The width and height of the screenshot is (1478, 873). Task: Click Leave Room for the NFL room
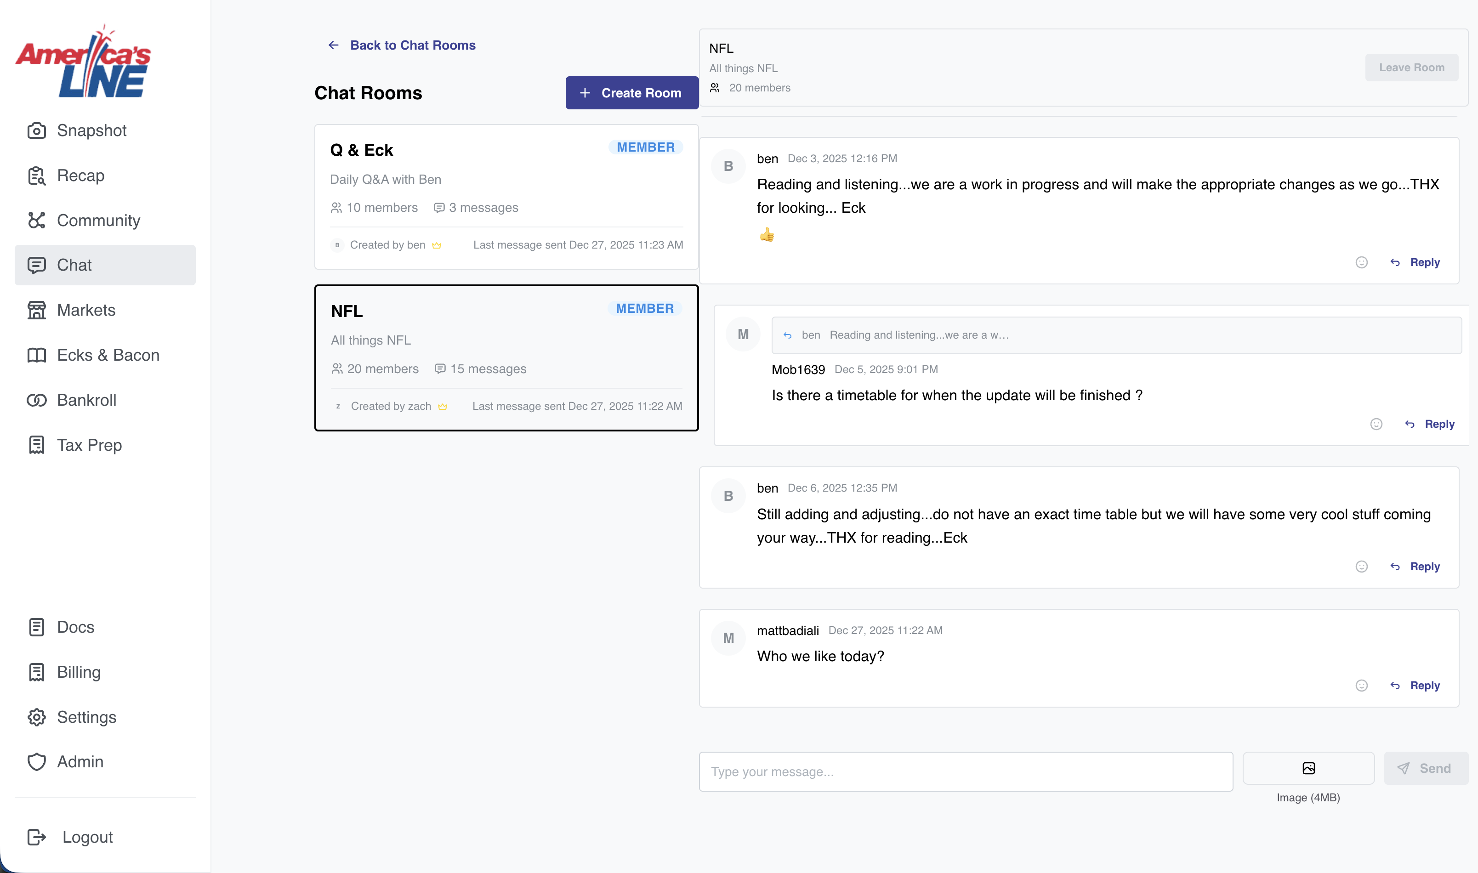point(1411,67)
